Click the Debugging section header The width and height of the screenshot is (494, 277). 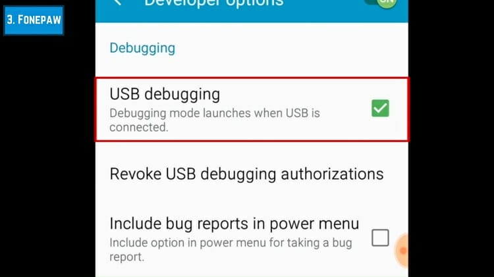[142, 48]
